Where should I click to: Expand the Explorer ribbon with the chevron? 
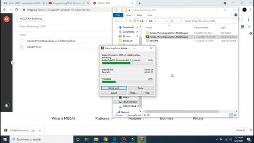pyautogui.click(x=232, y=15)
